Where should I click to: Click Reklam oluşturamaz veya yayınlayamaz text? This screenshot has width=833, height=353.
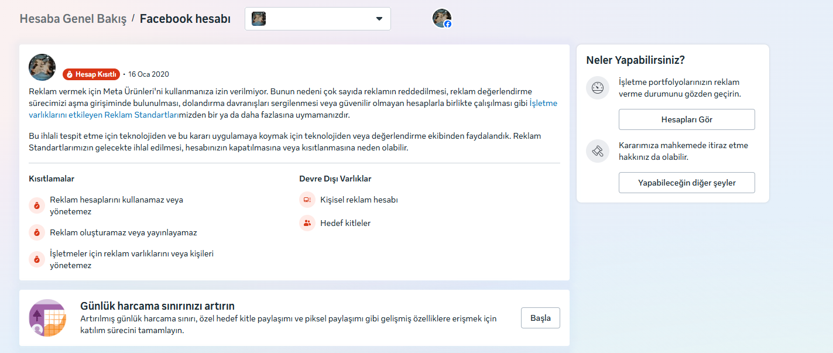(x=124, y=232)
